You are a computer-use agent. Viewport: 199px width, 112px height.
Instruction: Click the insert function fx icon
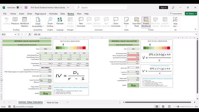[30, 35]
